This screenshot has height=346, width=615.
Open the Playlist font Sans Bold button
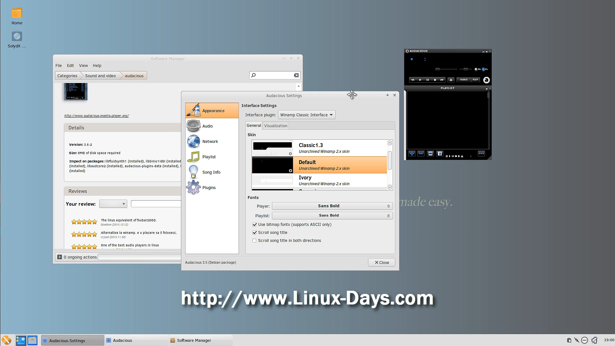(332, 216)
